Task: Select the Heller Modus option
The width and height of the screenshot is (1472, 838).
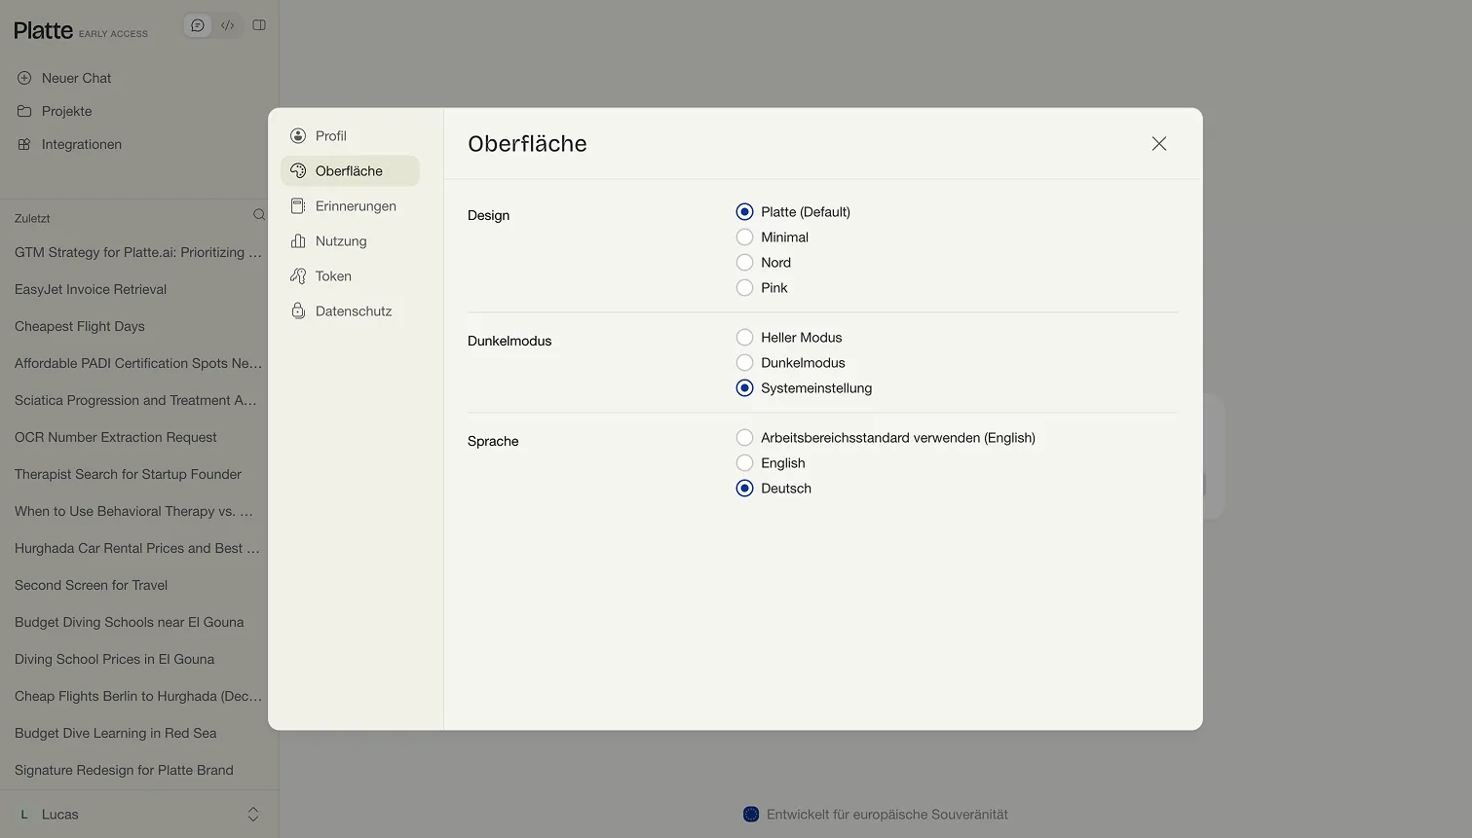Action: [745, 338]
